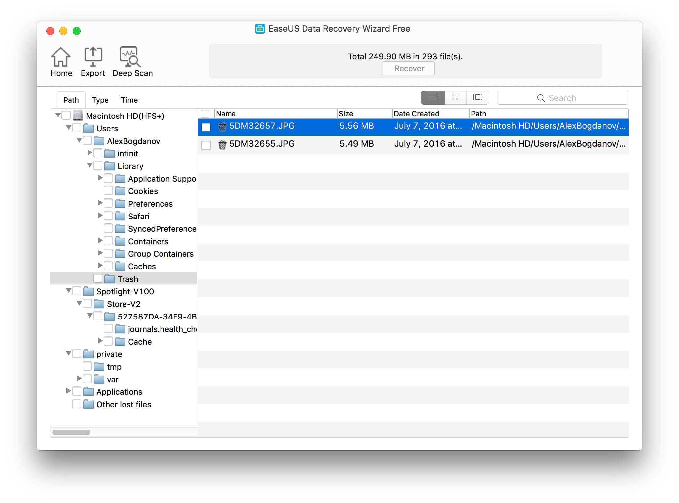Click the Other lost files folder icon
Image resolution: width=679 pixels, height=503 pixels.
[x=89, y=404]
